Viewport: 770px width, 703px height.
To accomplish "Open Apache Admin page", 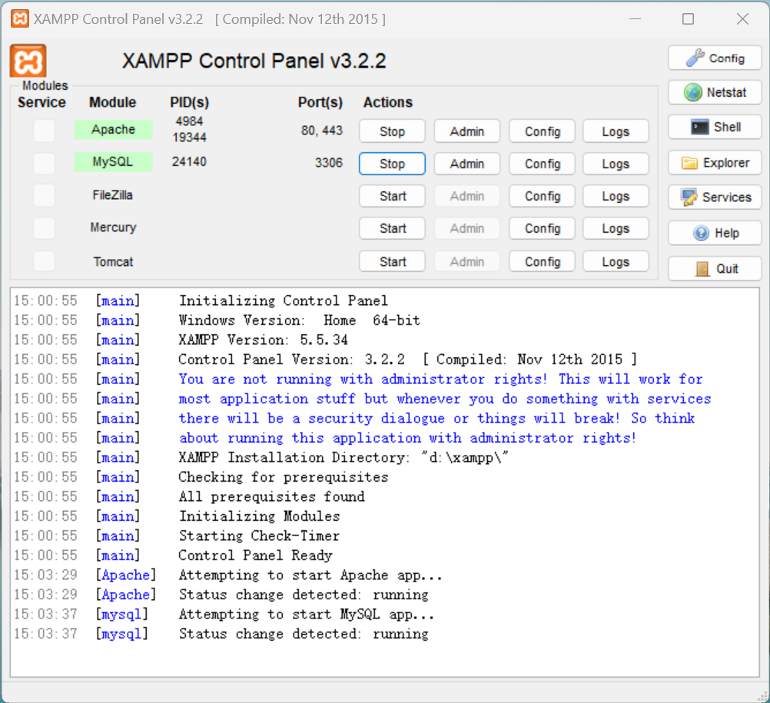I will 467,131.
